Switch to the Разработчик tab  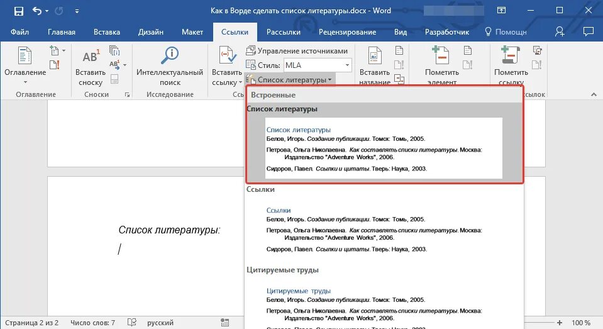point(447,32)
